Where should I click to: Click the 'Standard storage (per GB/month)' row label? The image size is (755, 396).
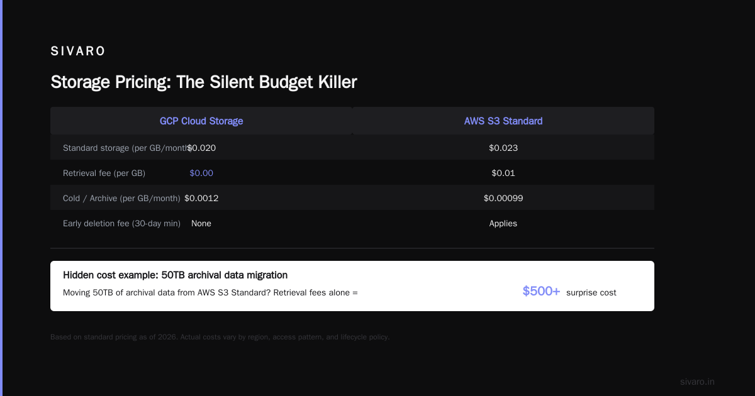tap(126, 148)
